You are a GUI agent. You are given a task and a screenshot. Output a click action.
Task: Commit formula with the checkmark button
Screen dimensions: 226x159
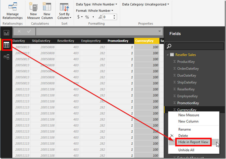pyautogui.click(x=29, y=31)
